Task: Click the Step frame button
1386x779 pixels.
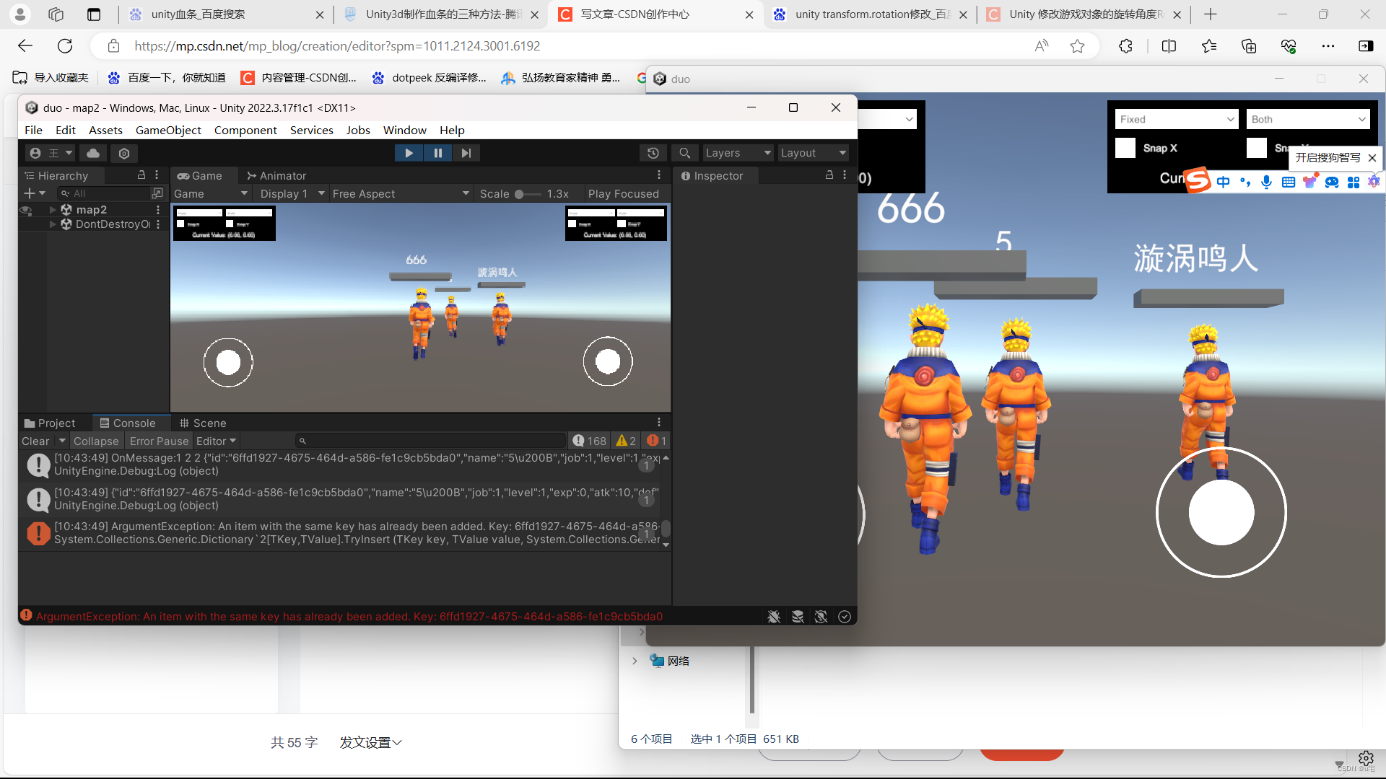Action: (466, 153)
